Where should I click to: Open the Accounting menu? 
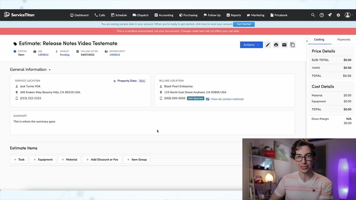[x=164, y=15]
